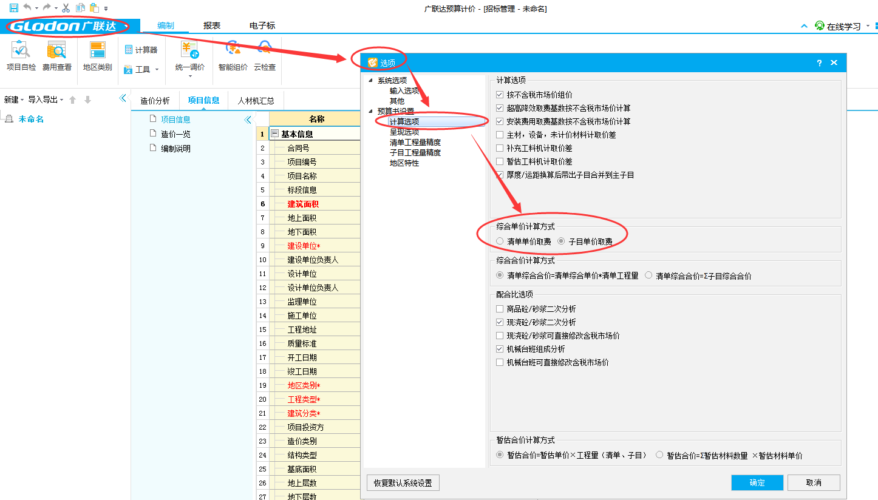Select 其他 in options tree

tap(397, 101)
